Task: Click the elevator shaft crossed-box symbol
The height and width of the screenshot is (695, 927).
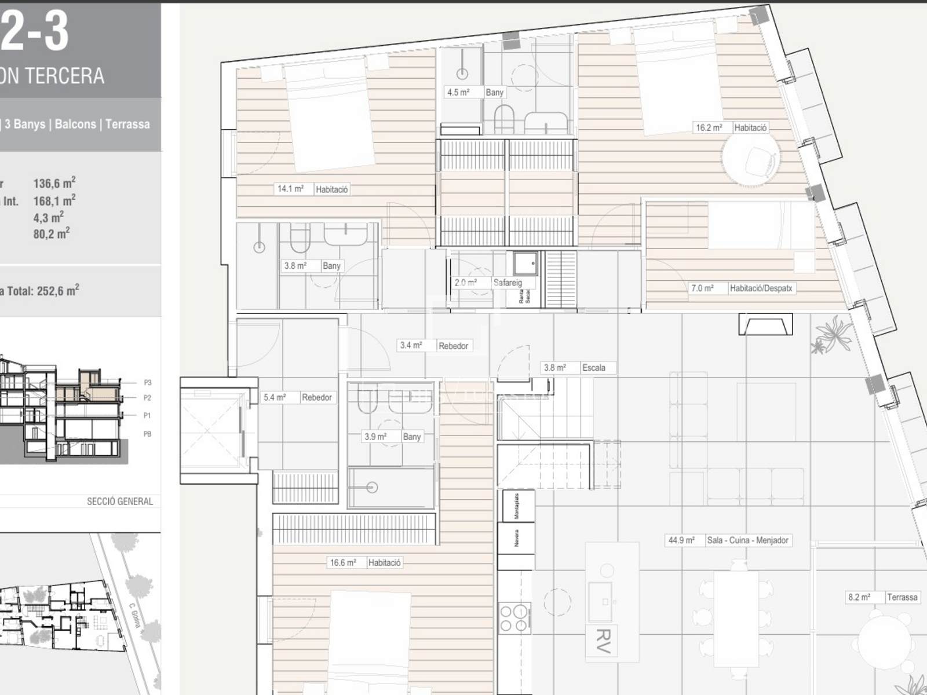Action: (211, 430)
